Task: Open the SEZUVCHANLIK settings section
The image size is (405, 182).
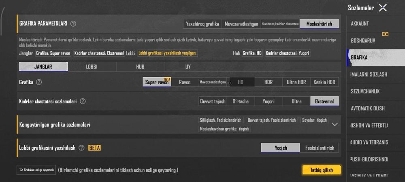Action: pos(376,91)
